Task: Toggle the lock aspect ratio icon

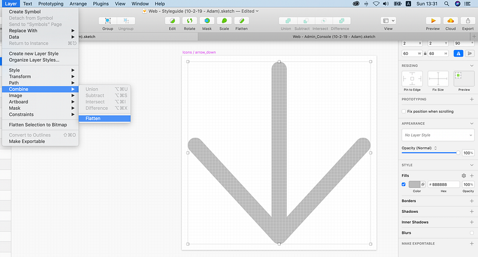Action: click(425, 54)
